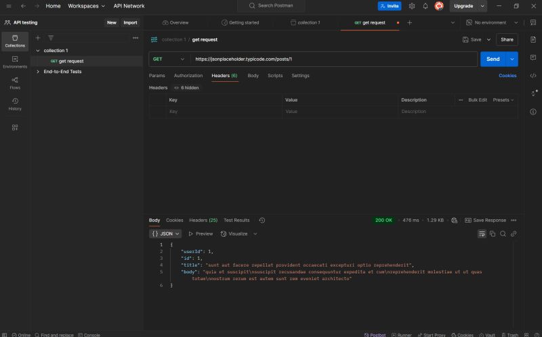
Task: Click the copy response icon
Action: 493,233
